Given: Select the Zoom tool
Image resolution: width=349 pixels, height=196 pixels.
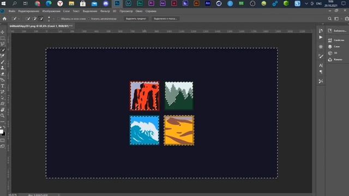Looking at the screenshot, I should (x=2, y=115).
